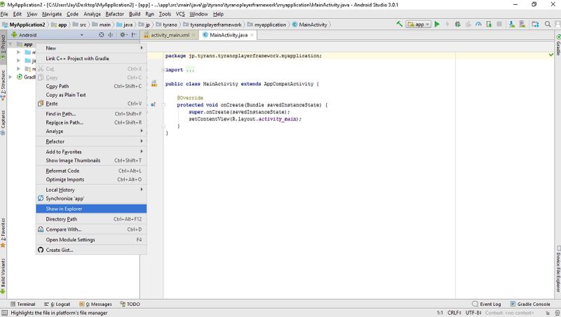Open the Refactor submenu in context menu
The width and height of the screenshot is (561, 317).
(91, 141)
